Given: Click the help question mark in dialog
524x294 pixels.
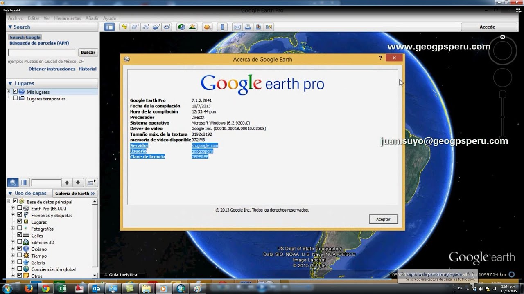Looking at the screenshot, I should pos(380,58).
